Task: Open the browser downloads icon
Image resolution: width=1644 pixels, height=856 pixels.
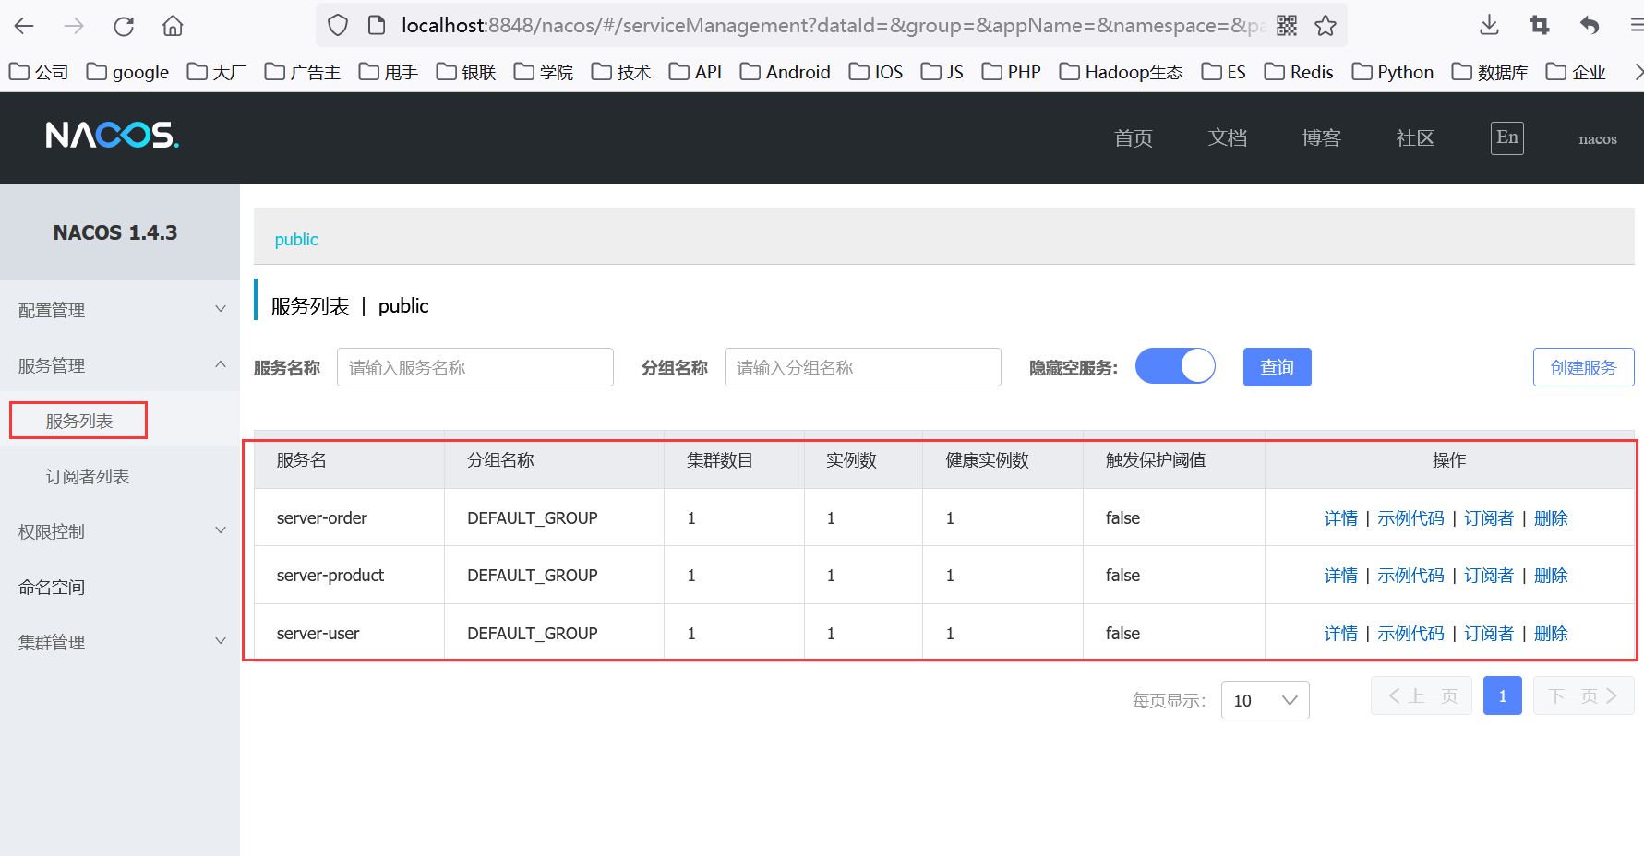Action: pyautogui.click(x=1489, y=26)
